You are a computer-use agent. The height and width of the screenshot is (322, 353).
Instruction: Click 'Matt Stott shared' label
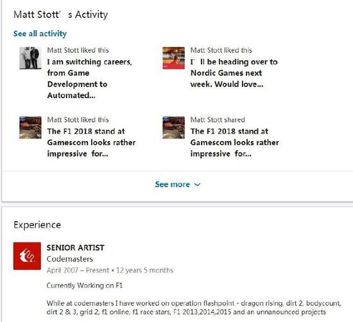(218, 120)
